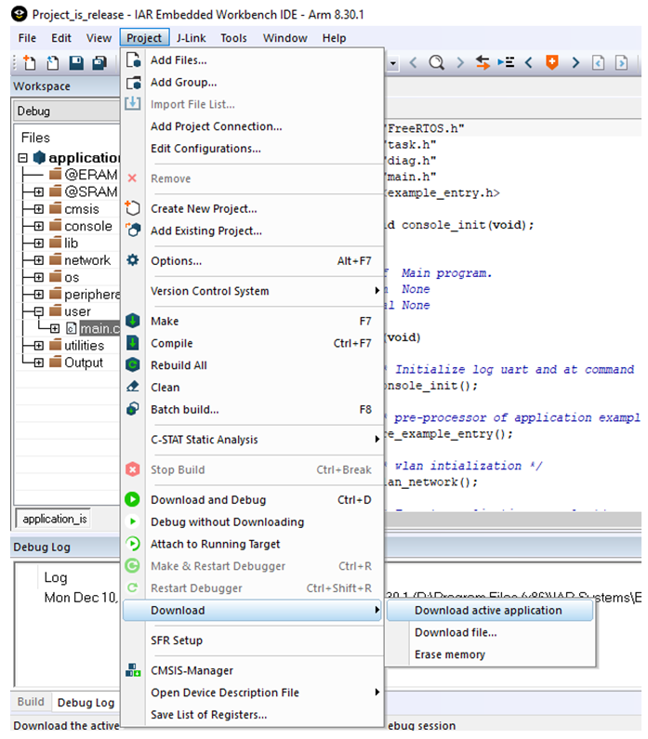Click the Make build icon

pyautogui.click(x=133, y=321)
